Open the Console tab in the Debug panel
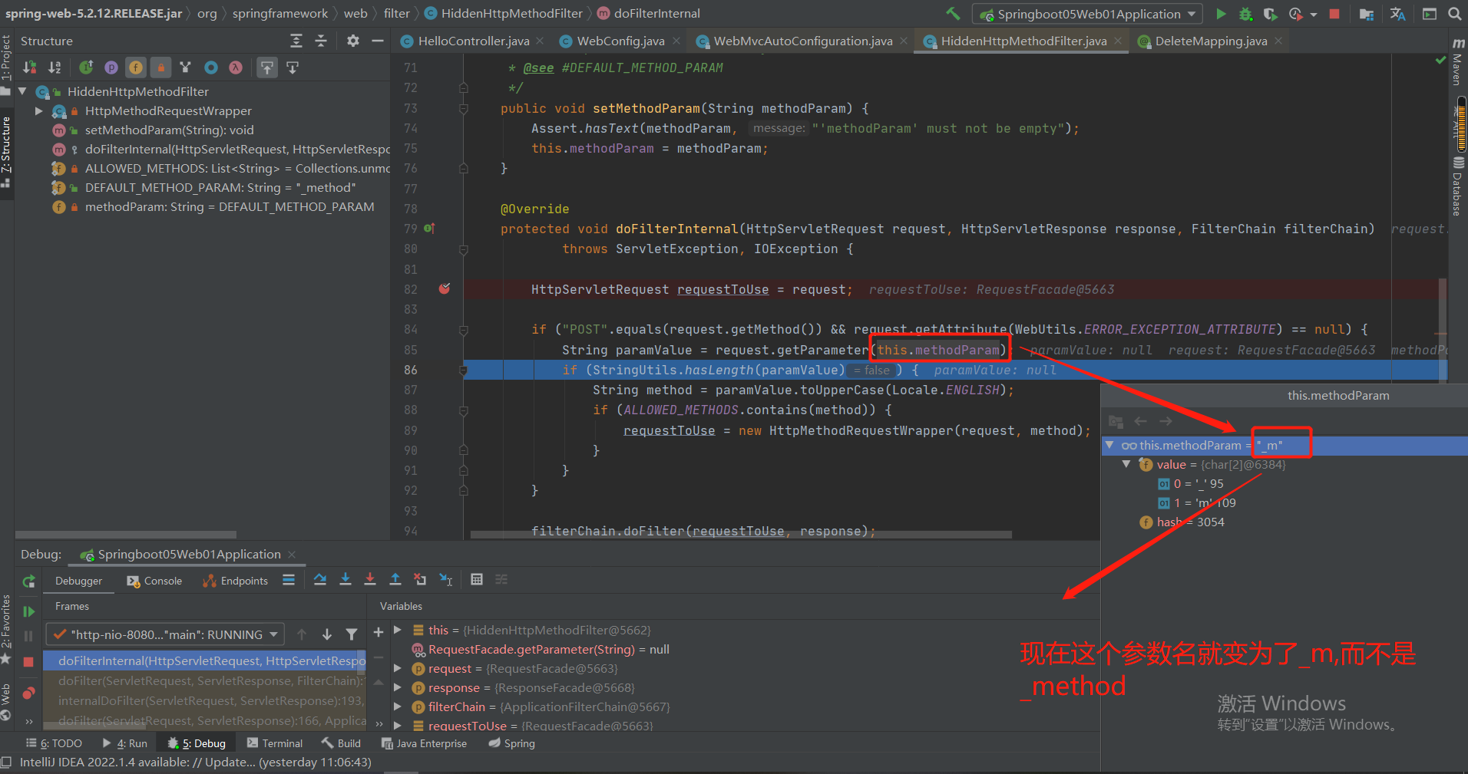 pos(155,581)
